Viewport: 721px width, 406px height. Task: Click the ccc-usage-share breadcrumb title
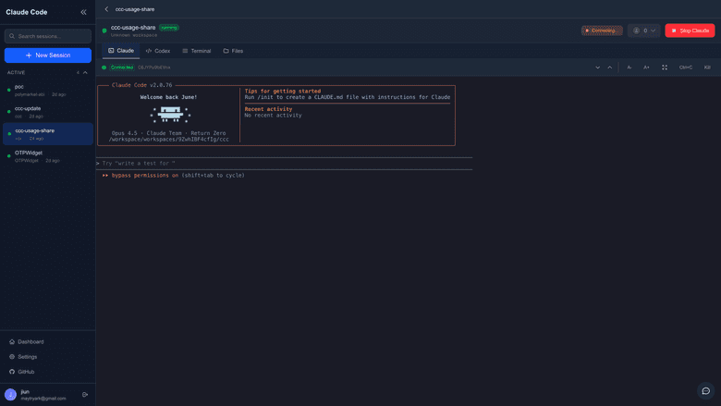click(x=135, y=9)
